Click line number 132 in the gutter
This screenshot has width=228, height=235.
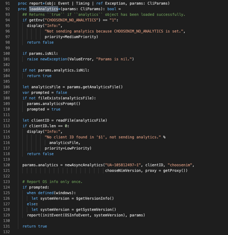click(x=6, y=232)
